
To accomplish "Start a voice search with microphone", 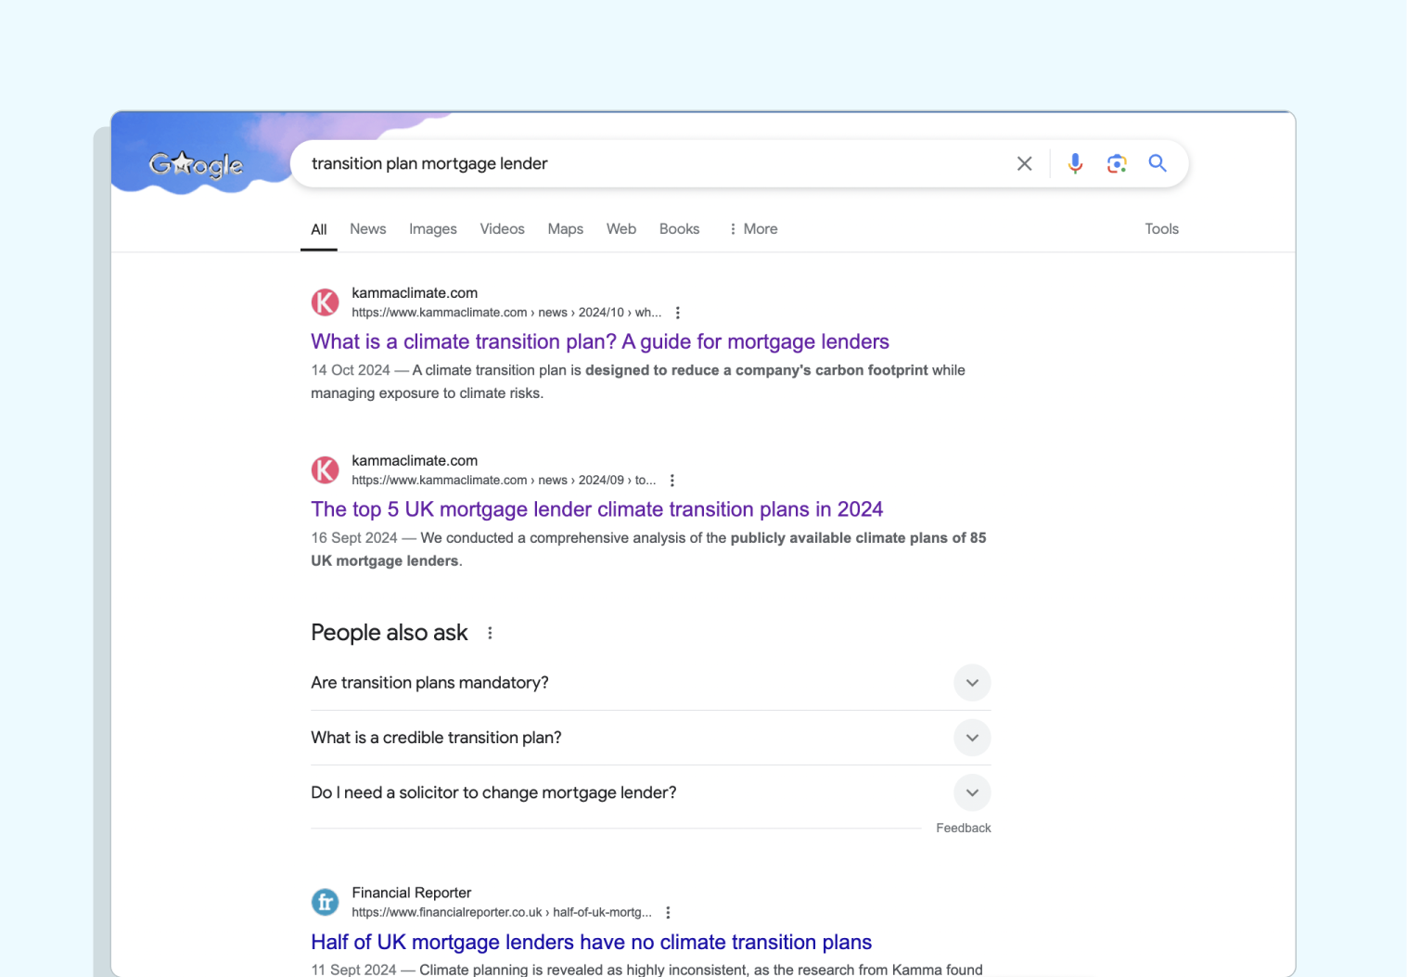I will (x=1075, y=164).
